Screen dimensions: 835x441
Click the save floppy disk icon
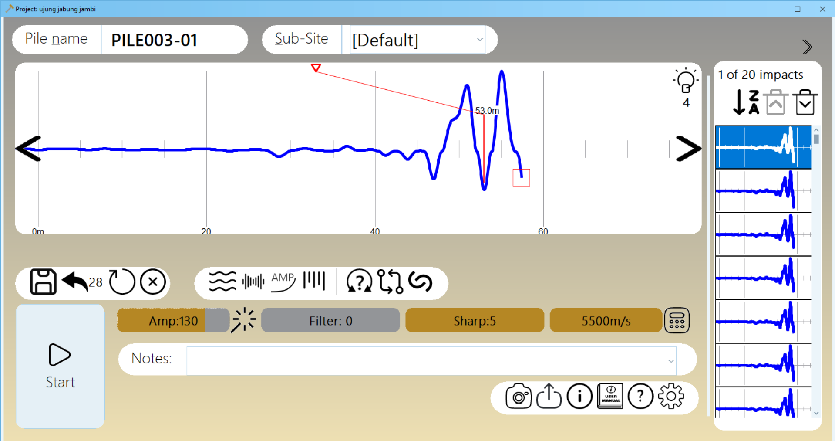(43, 282)
